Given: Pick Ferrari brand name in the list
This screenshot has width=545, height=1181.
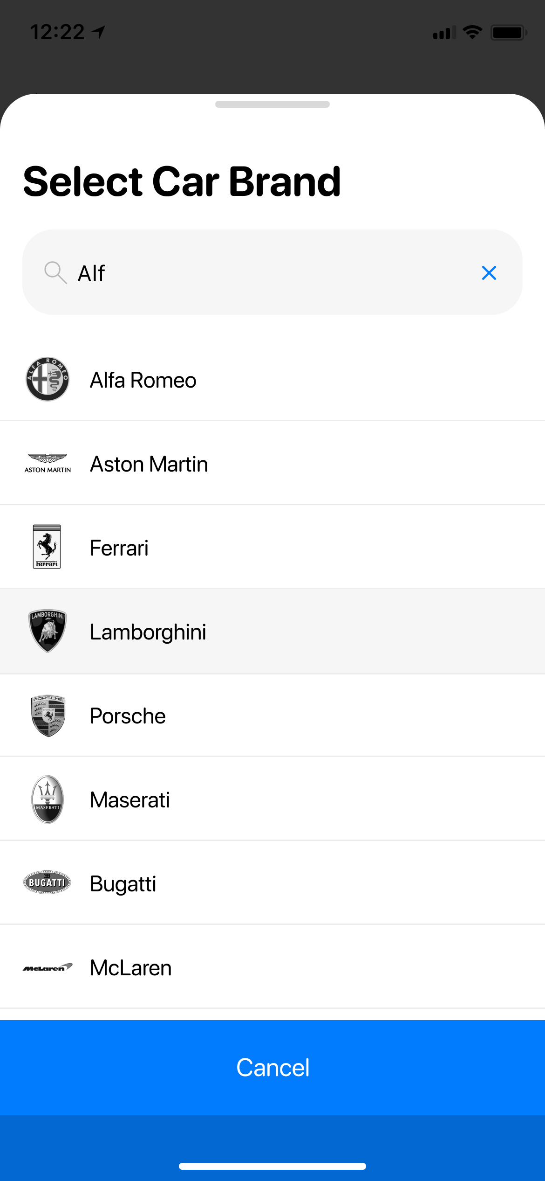Looking at the screenshot, I should pyautogui.click(x=119, y=548).
